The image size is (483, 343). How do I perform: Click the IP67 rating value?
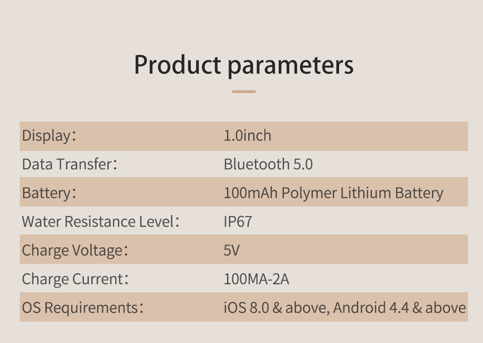click(238, 221)
